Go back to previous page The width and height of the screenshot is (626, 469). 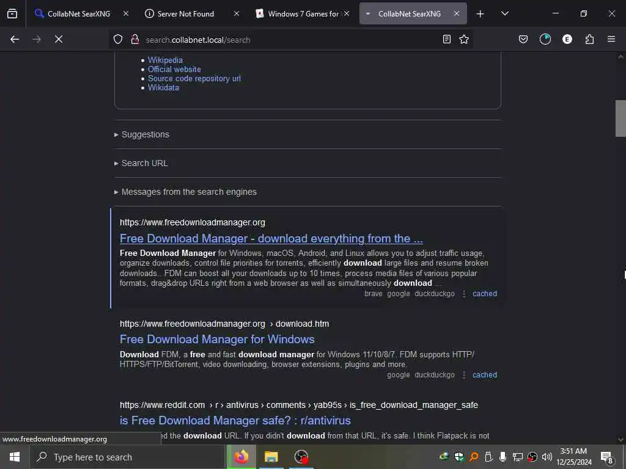point(15,39)
